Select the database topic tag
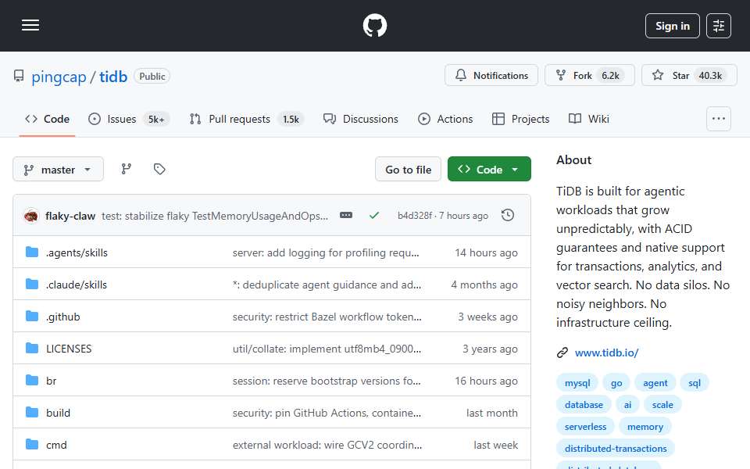 (x=584, y=405)
